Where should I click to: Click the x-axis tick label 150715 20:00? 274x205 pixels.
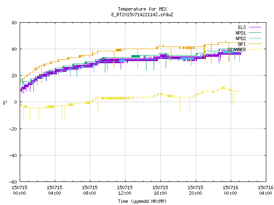(195, 190)
